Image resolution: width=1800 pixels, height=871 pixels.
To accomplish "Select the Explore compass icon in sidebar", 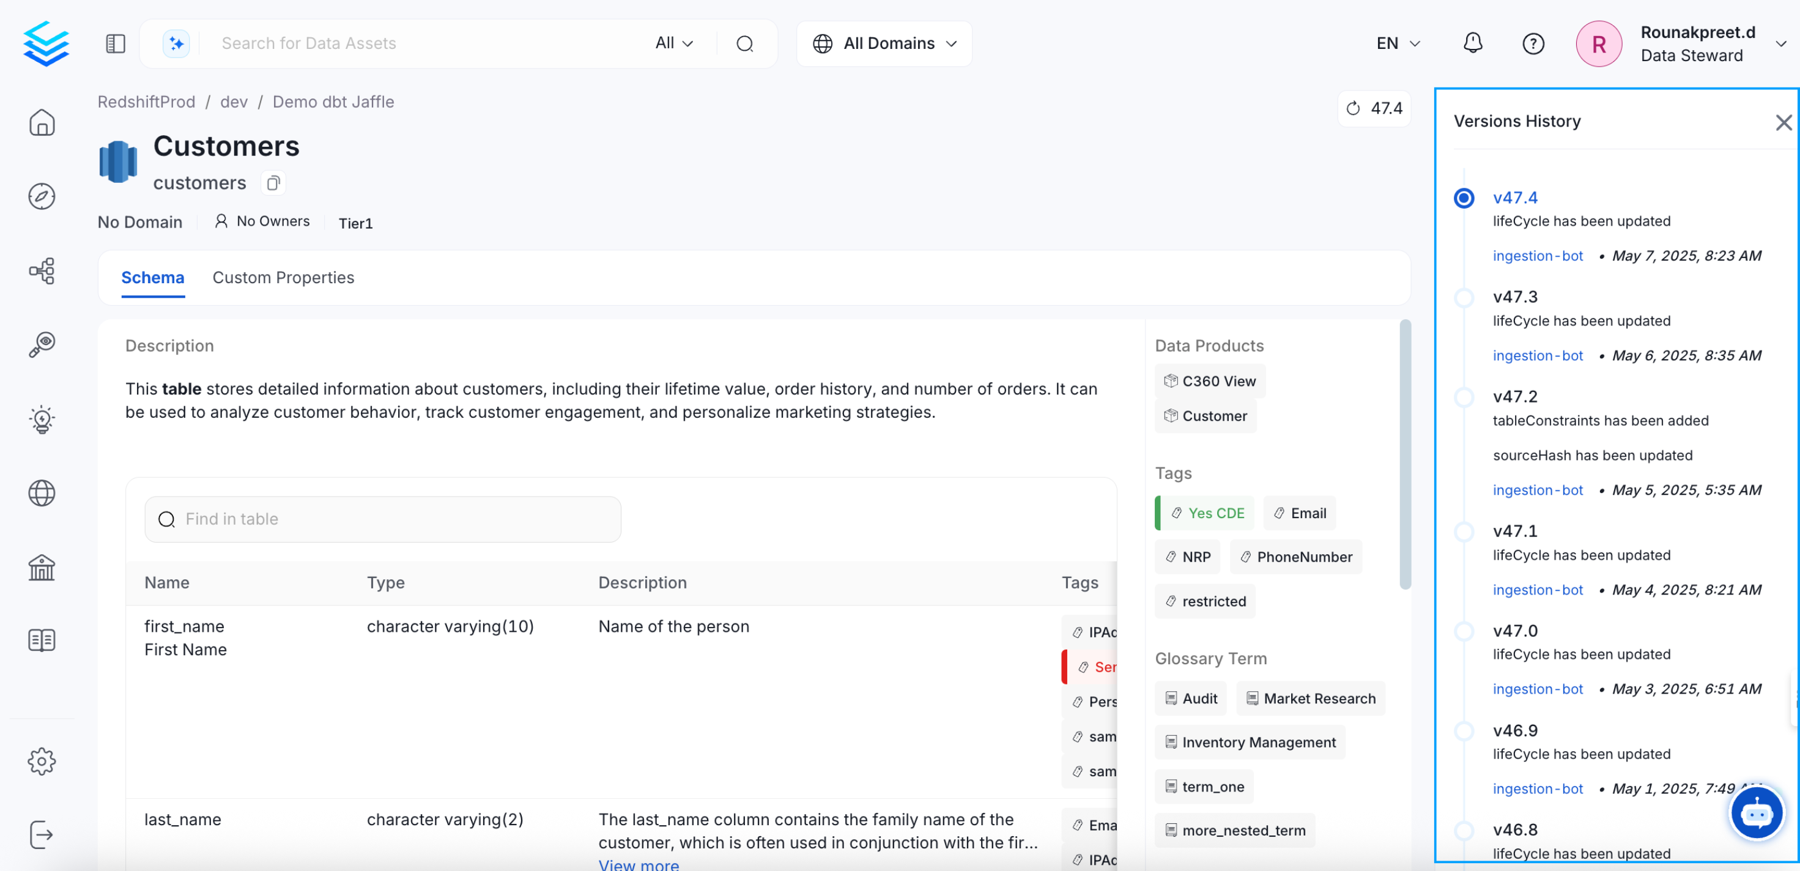I will [x=42, y=196].
